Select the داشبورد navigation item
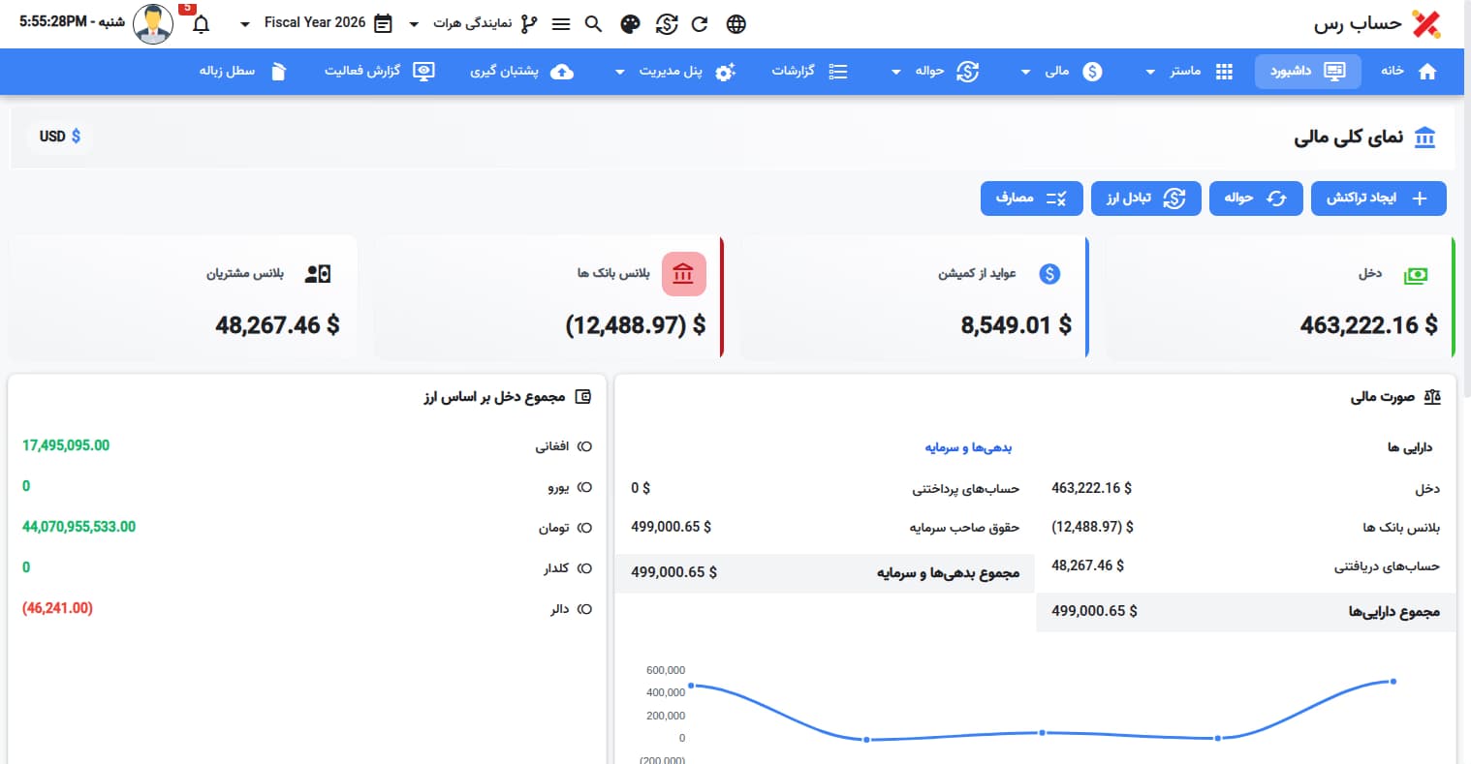This screenshot has width=1471, height=764. tap(1307, 72)
